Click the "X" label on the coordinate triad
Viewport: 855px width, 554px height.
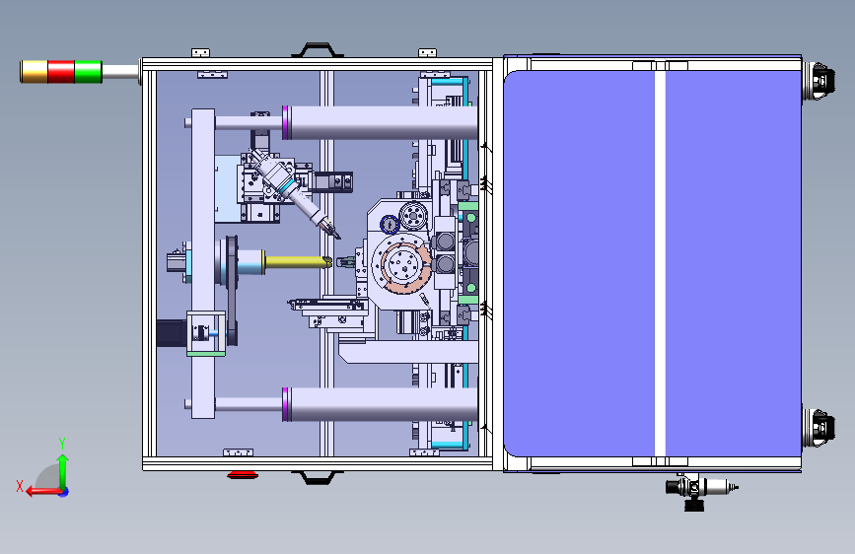(20, 486)
